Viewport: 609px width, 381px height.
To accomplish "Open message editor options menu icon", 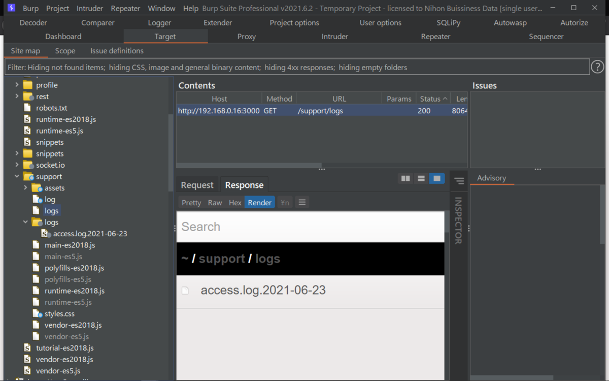I will coord(302,202).
